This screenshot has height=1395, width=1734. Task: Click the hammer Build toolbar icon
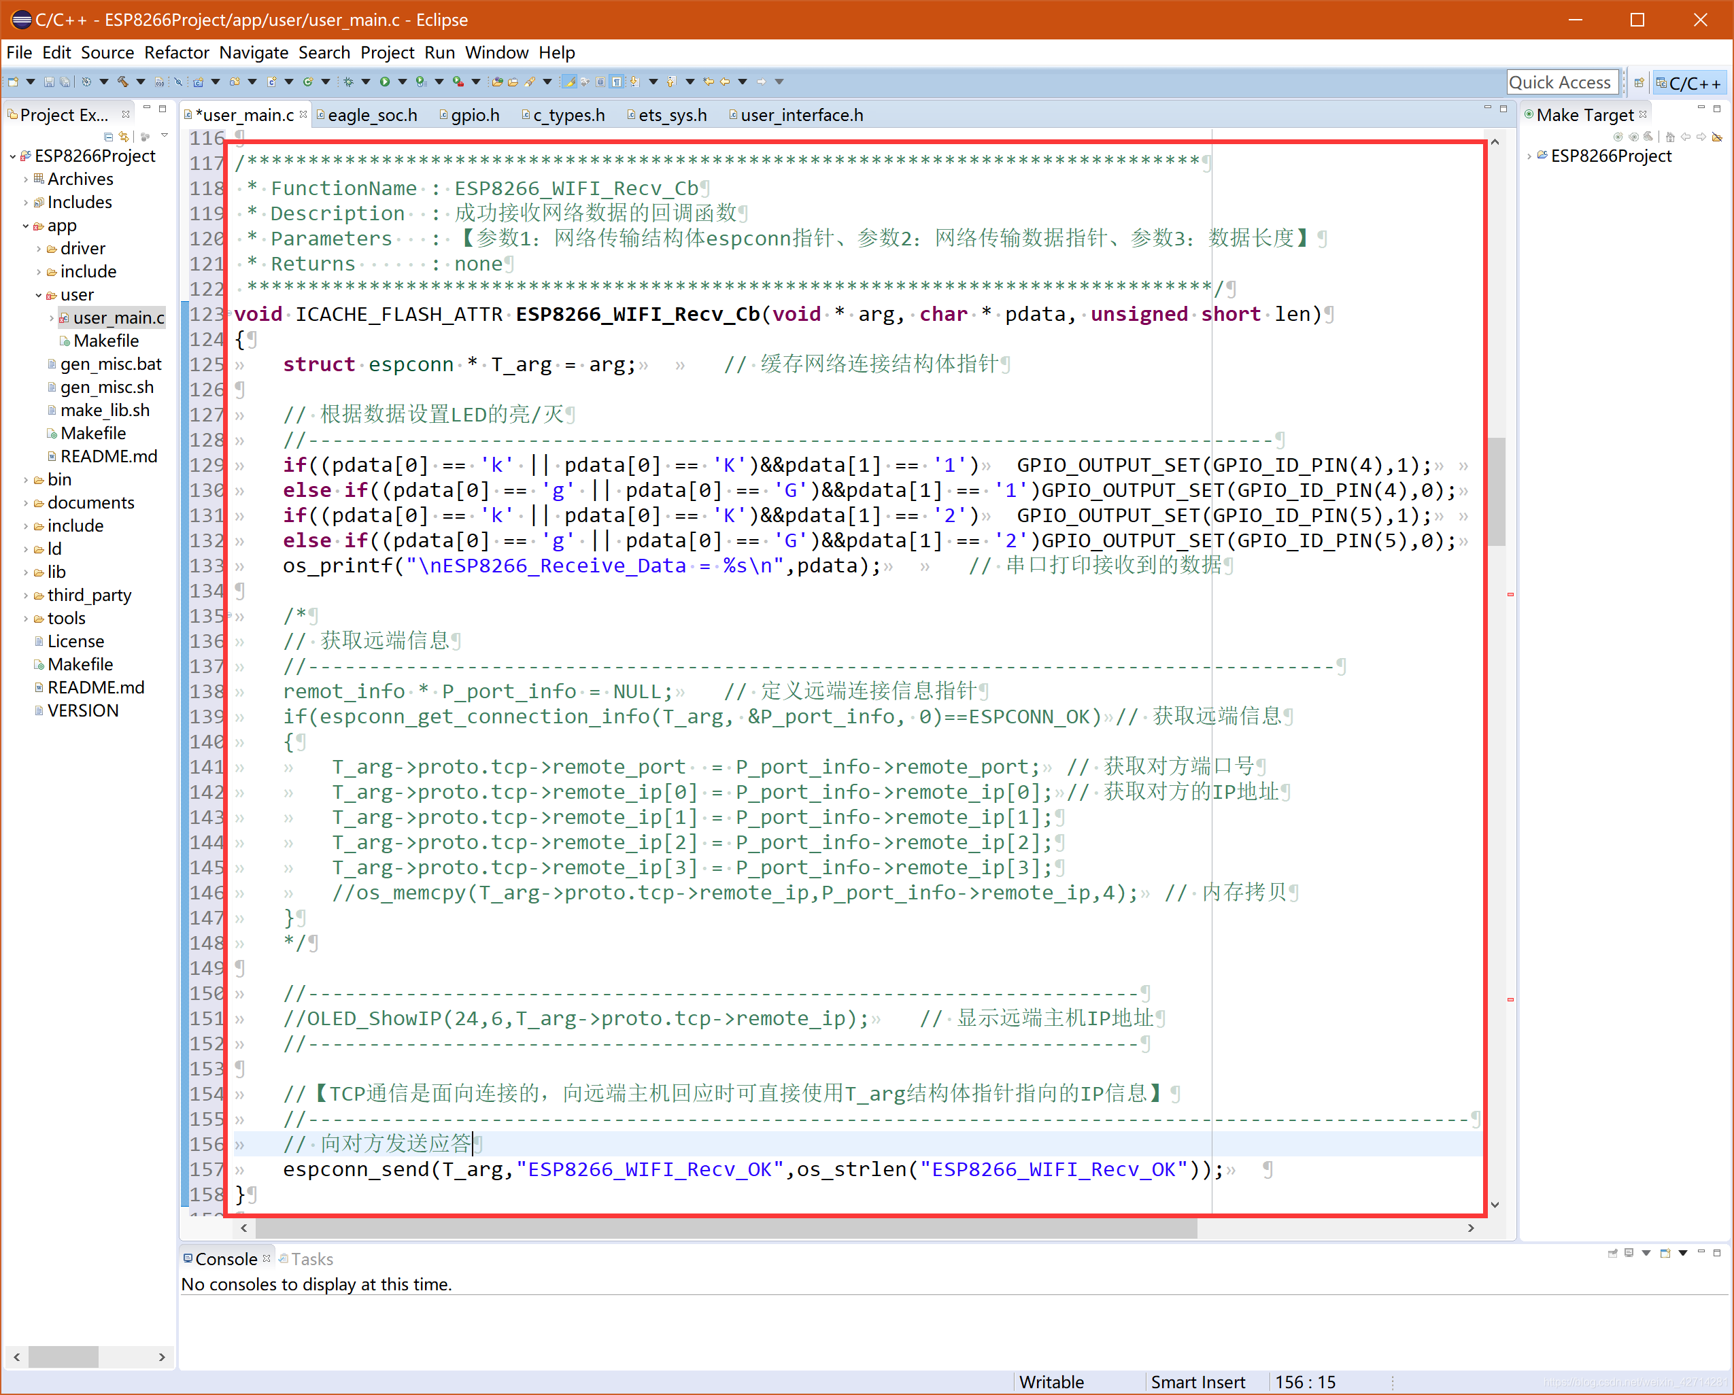tap(122, 82)
